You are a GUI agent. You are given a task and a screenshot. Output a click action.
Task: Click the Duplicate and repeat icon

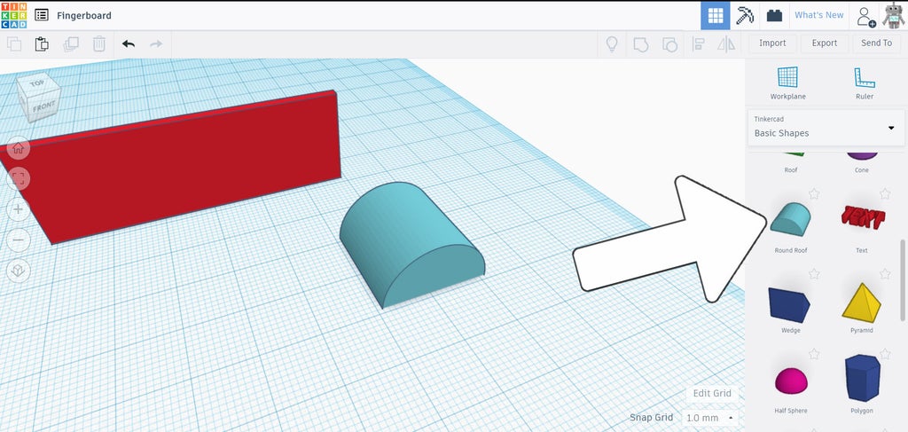click(x=71, y=44)
